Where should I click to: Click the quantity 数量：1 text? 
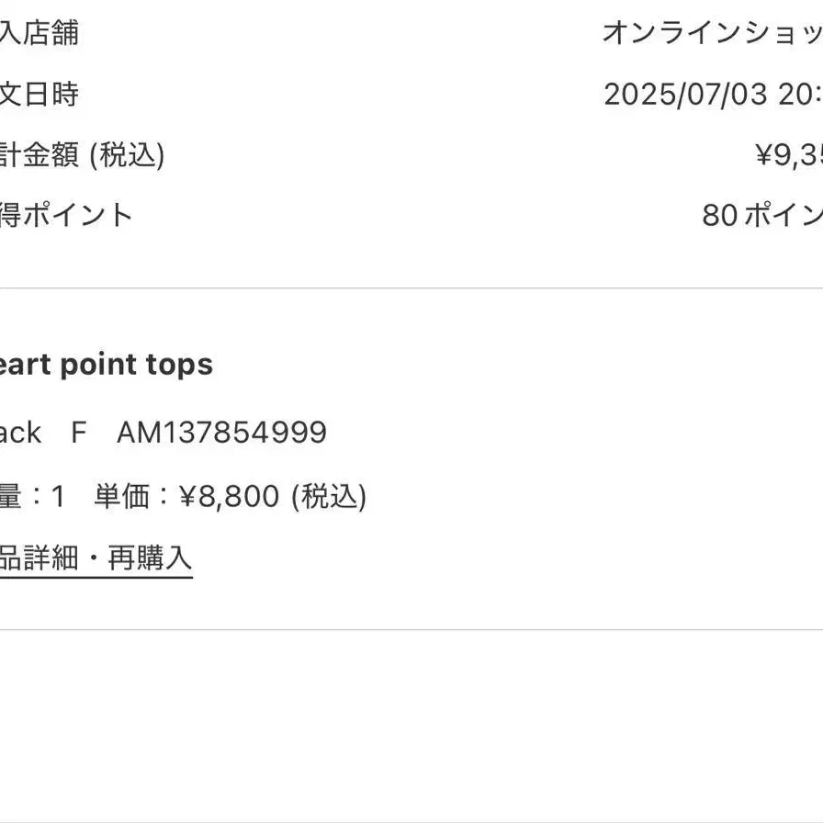coord(32,496)
